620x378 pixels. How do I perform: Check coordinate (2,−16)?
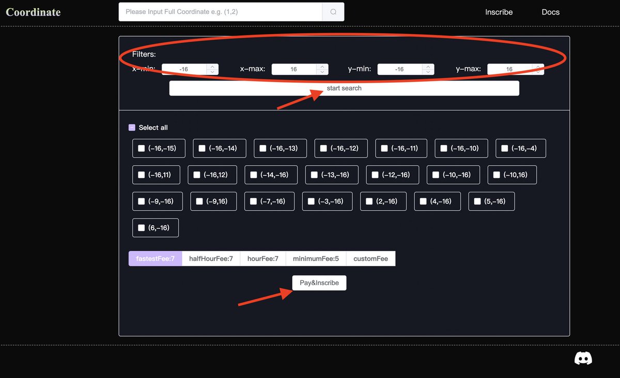coord(369,201)
